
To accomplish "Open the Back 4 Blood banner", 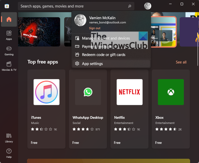I will [x=39, y=32].
